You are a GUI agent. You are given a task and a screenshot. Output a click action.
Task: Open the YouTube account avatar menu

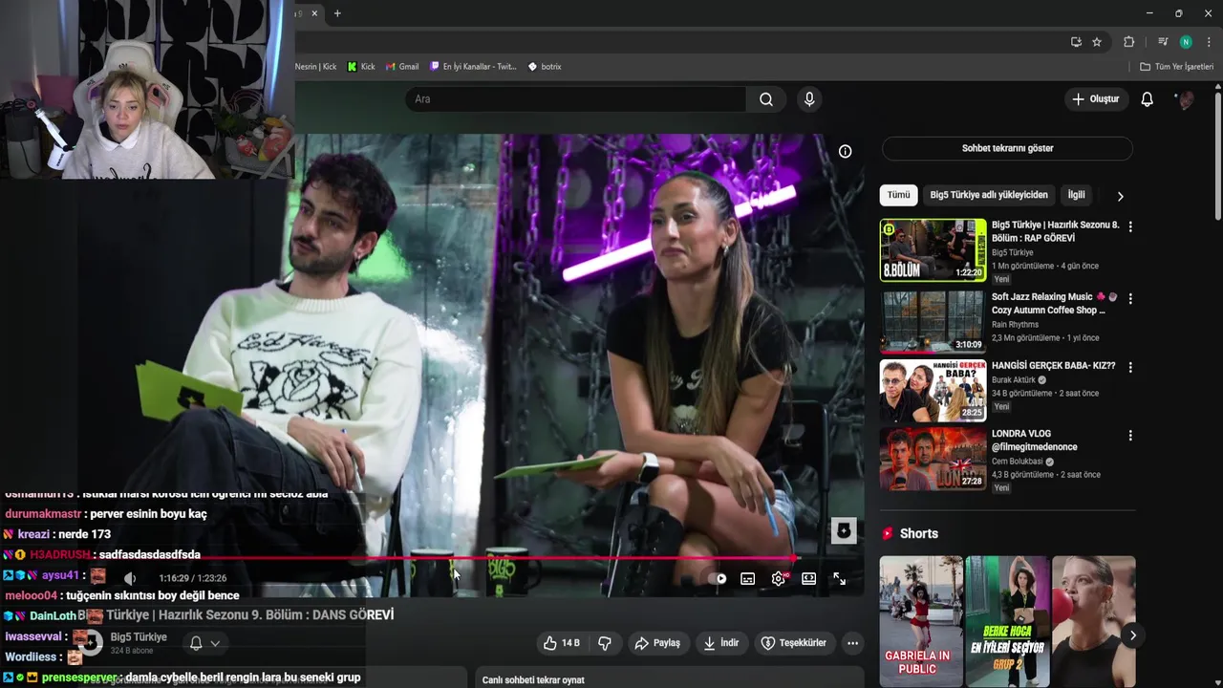click(1186, 99)
